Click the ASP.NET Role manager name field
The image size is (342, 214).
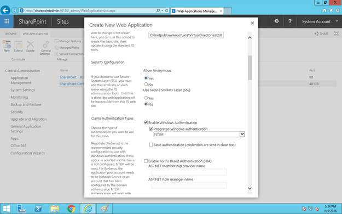189,185
